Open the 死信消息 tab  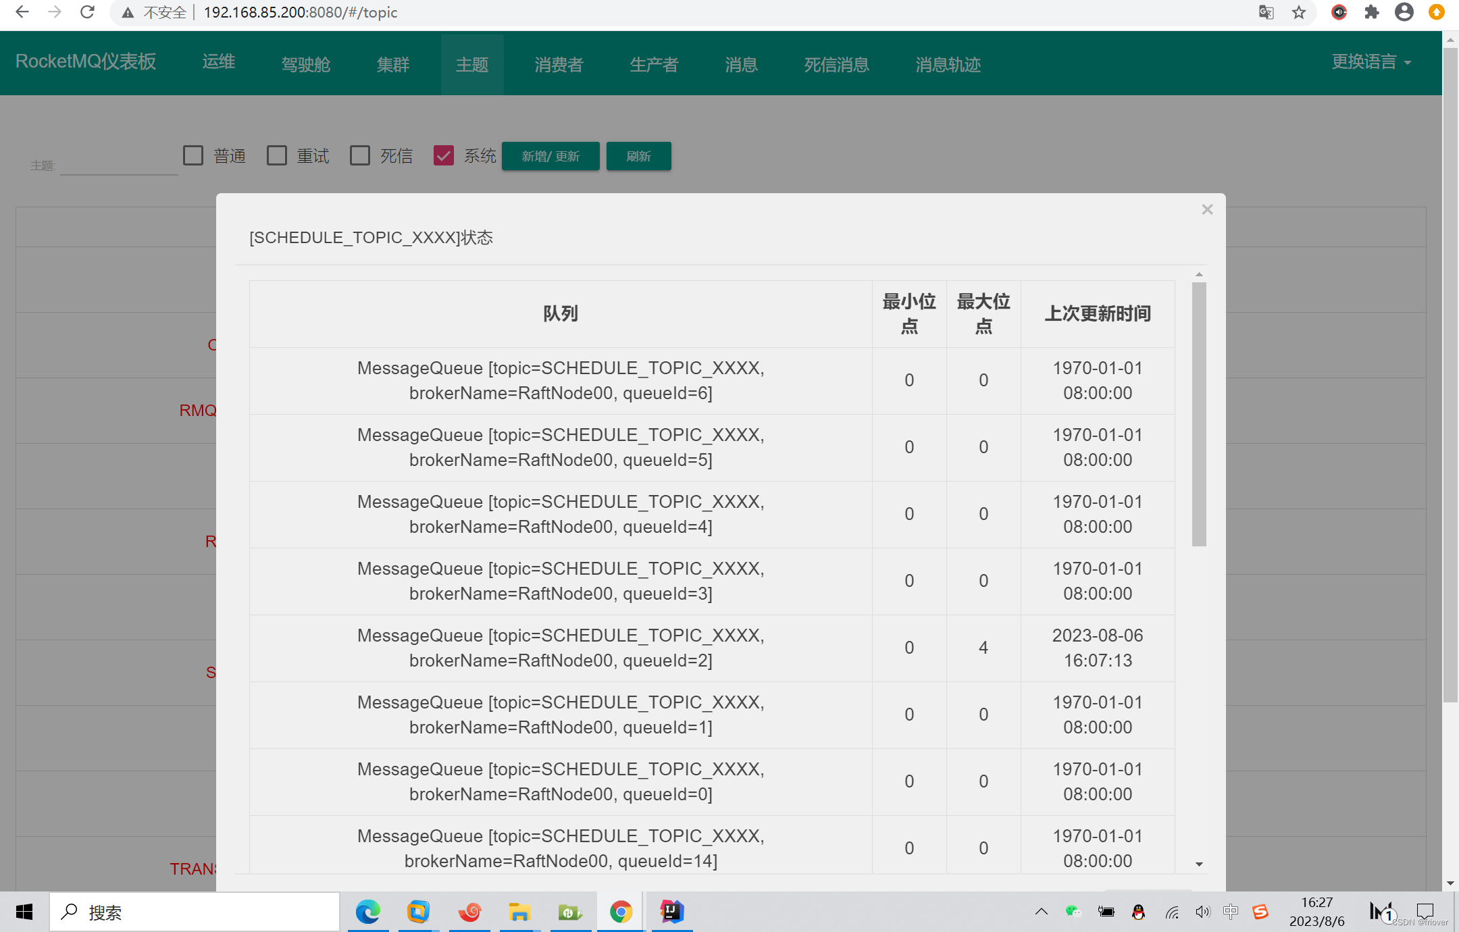click(837, 65)
